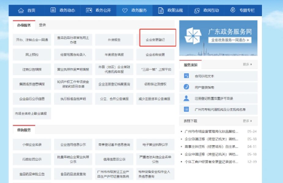283x183 pixels.
Task: Open download 广州市市场监督管理局化妆品… dated 05-24
Action: (x=211, y=131)
